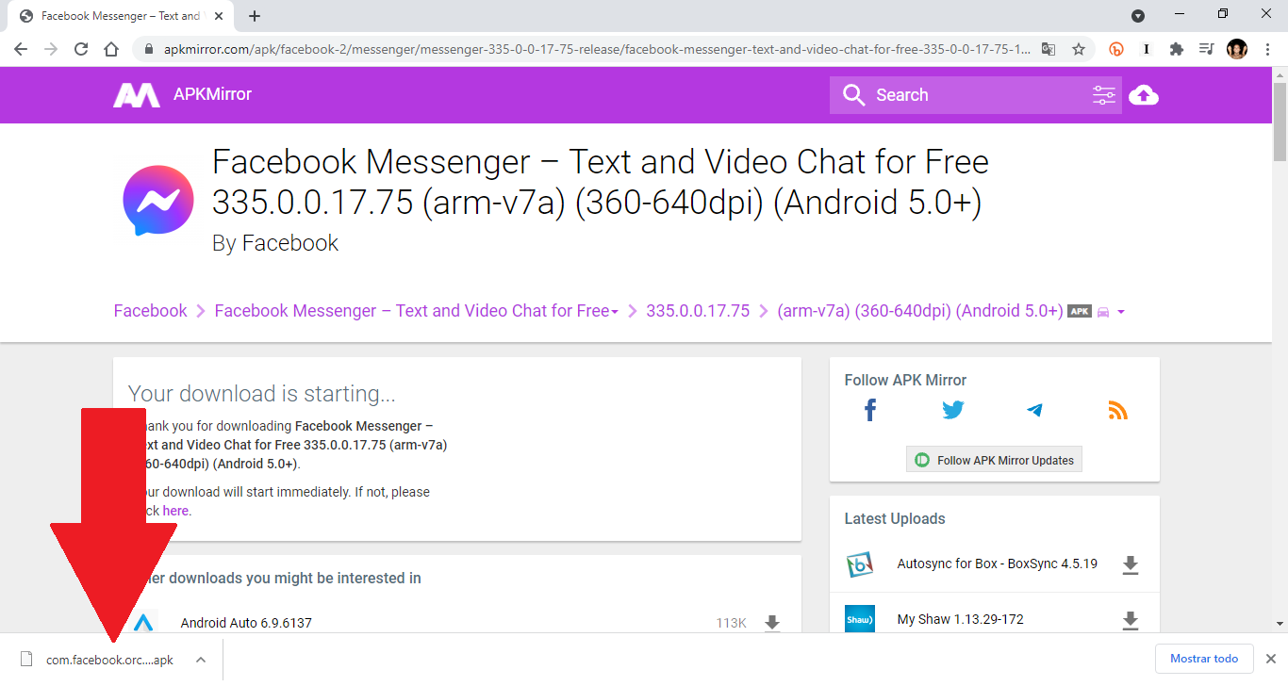Image resolution: width=1288 pixels, height=686 pixels.
Task: Click the orange extension icon in toolbar
Action: coord(1116,49)
